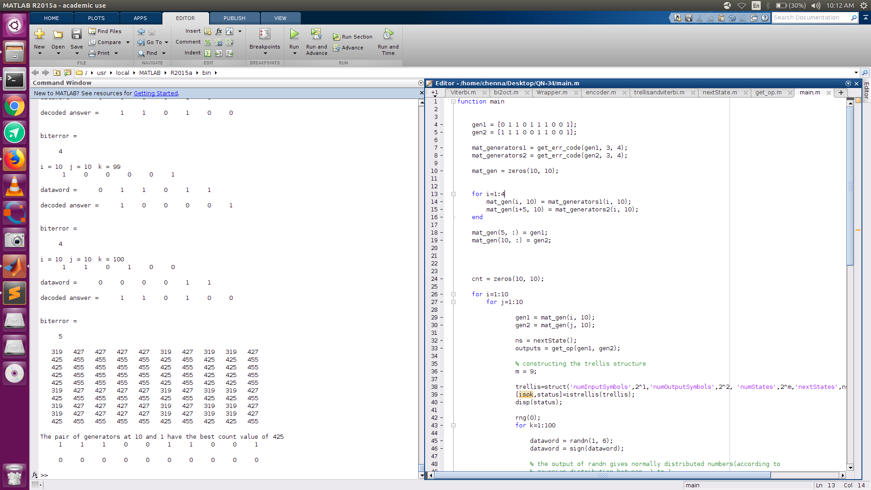
Task: Click the Find Files icon
Action: tap(92, 31)
